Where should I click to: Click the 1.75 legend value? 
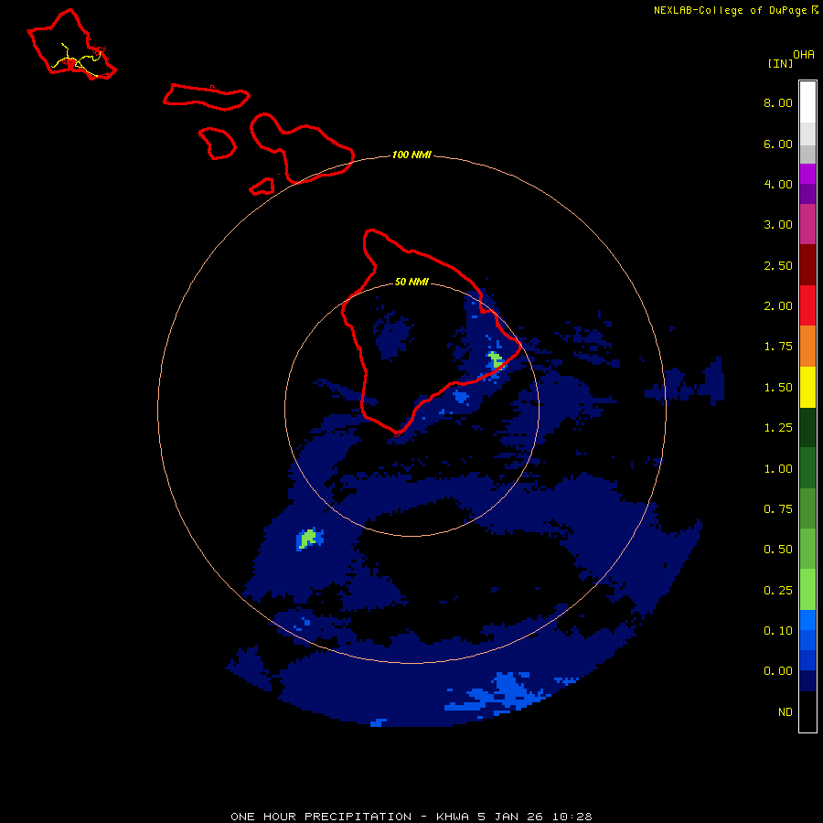click(x=778, y=347)
